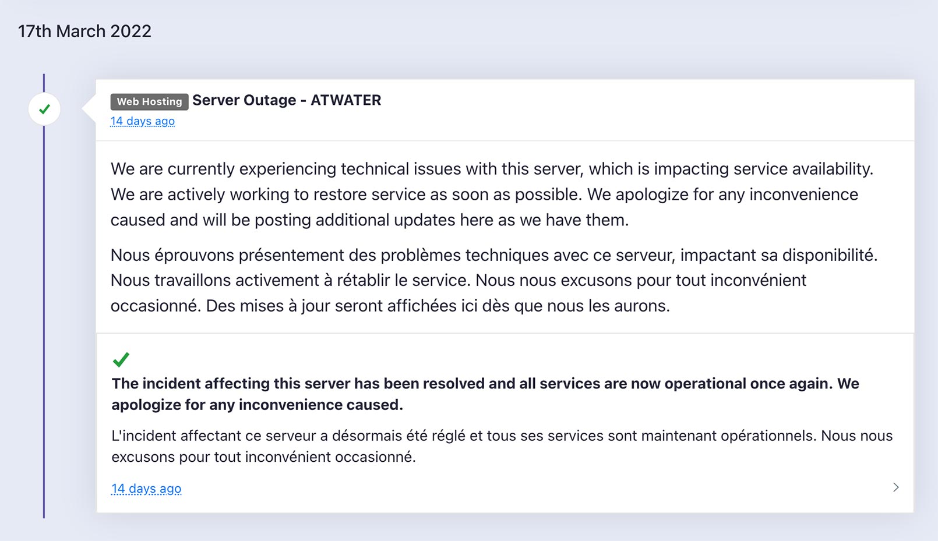Click the line starting 'occasionné. Des mises à jour'
Screen dimensions: 938x541
pyautogui.click(x=390, y=306)
